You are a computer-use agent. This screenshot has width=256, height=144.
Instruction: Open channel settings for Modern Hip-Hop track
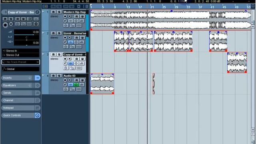[x=65, y=21]
